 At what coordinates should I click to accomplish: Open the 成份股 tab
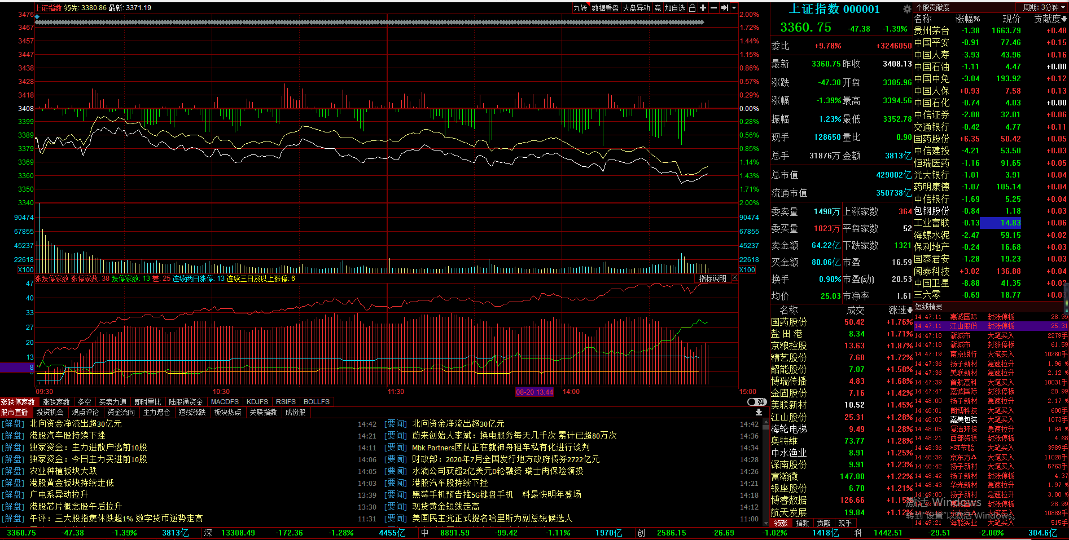click(295, 413)
